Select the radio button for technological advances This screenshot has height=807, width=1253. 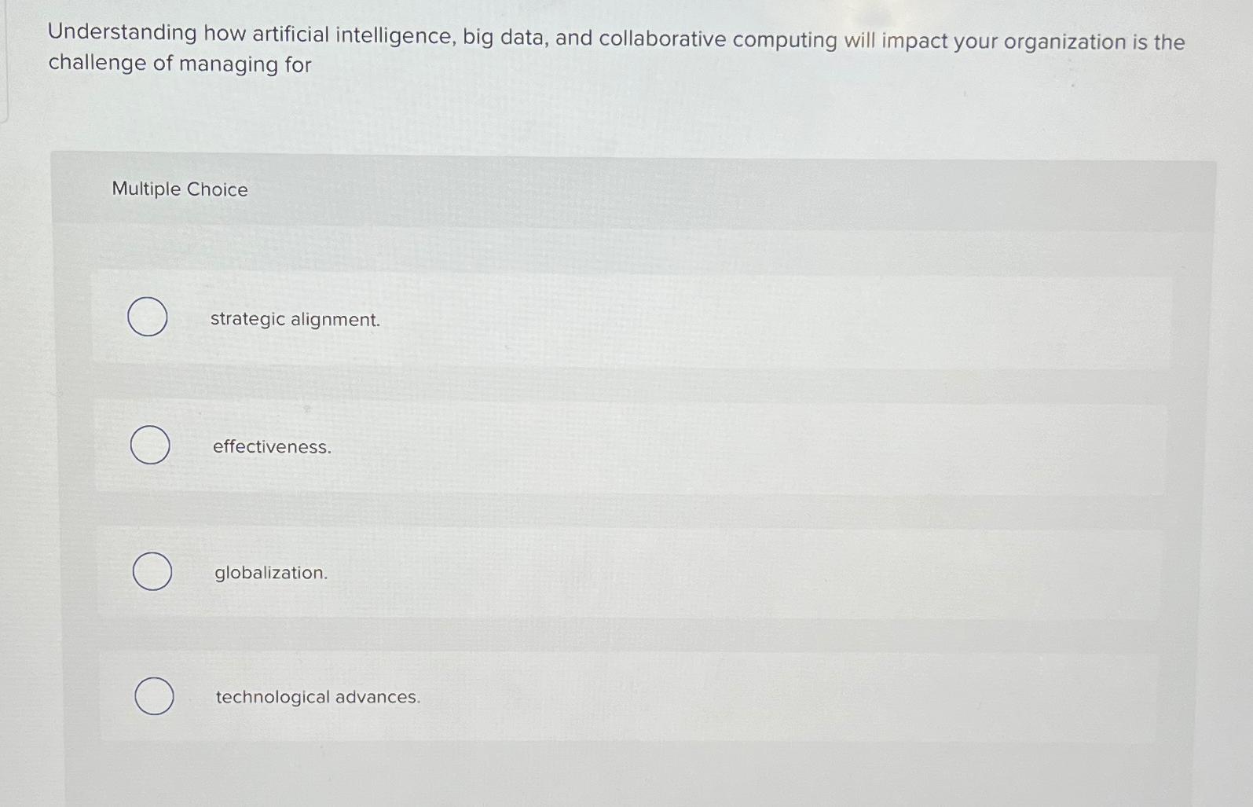(154, 696)
